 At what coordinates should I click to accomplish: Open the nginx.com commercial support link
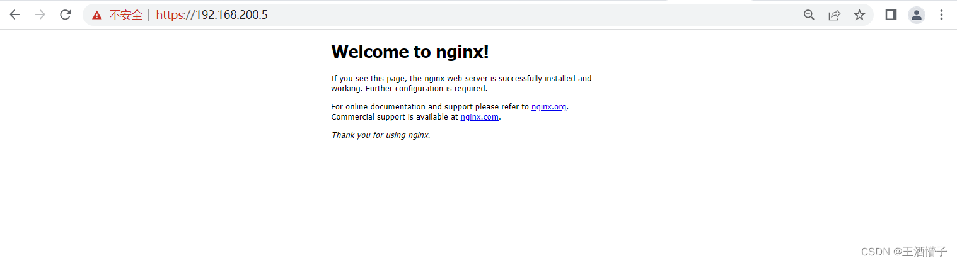pos(480,116)
